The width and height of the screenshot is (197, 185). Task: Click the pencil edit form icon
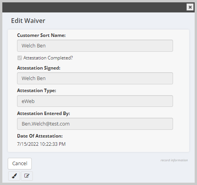click(x=27, y=176)
